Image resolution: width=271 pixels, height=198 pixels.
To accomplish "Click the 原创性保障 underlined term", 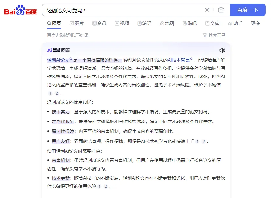I will pos(63,131).
